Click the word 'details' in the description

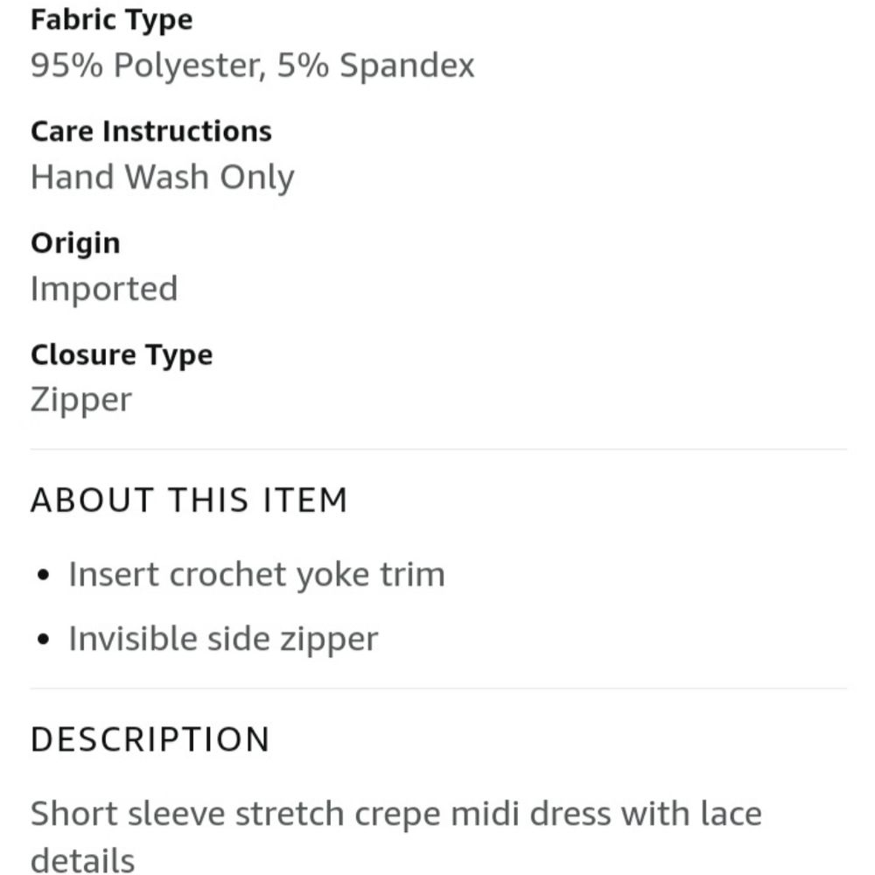click(82, 860)
